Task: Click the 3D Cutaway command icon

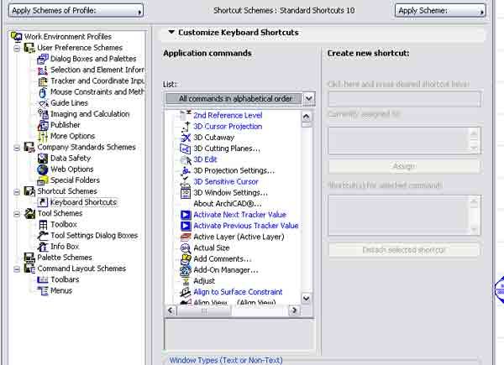Action: point(186,138)
